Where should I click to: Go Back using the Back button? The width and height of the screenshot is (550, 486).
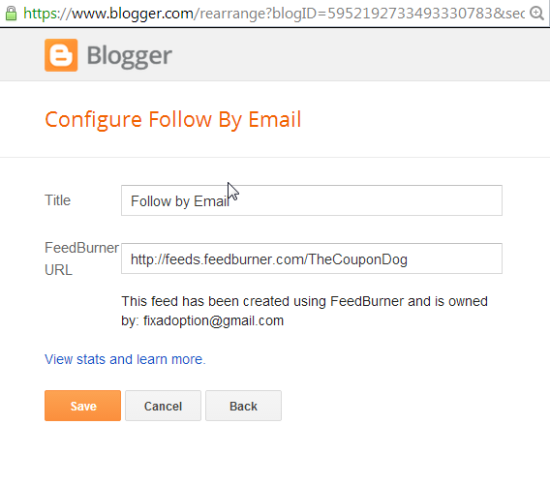(243, 406)
